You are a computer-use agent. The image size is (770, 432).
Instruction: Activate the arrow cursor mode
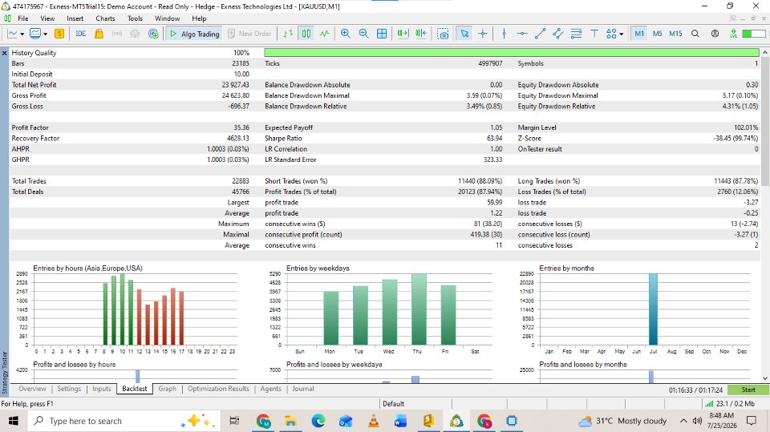[x=464, y=34]
